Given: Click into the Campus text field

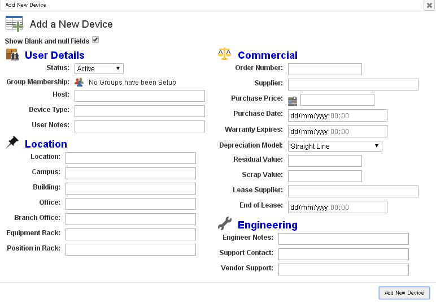Looking at the screenshot, I should click(130, 174).
